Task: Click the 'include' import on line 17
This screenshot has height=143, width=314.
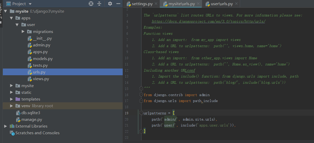Action: [211, 101]
